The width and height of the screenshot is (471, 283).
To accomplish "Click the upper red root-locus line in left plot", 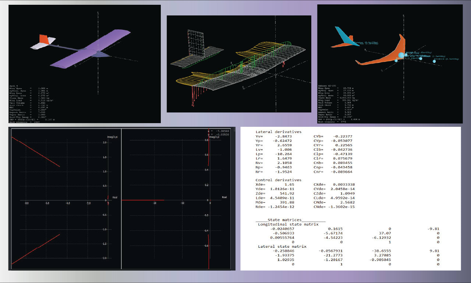I will (37, 152).
